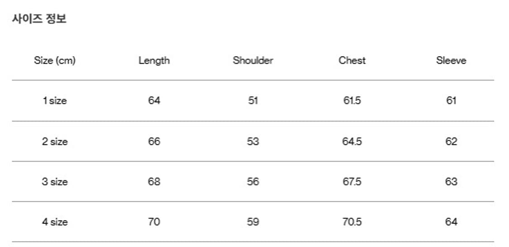Click Sleeve value 63 for 3 size

pos(451,181)
